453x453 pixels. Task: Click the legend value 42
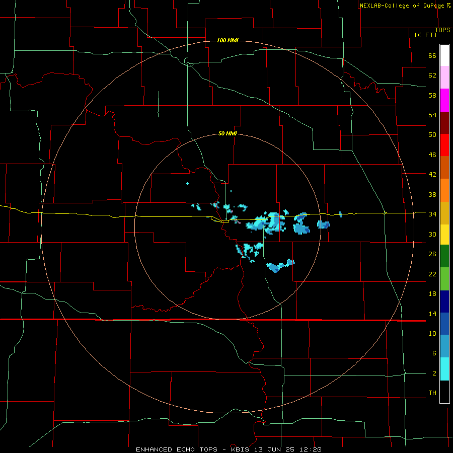tap(432, 175)
